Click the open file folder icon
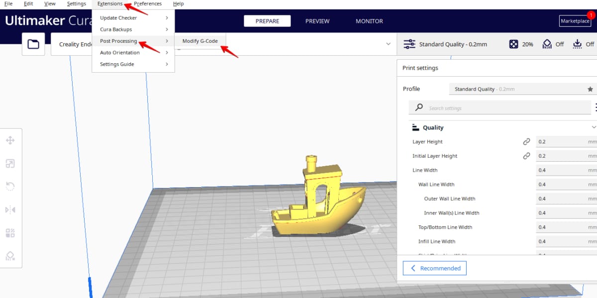 point(33,44)
